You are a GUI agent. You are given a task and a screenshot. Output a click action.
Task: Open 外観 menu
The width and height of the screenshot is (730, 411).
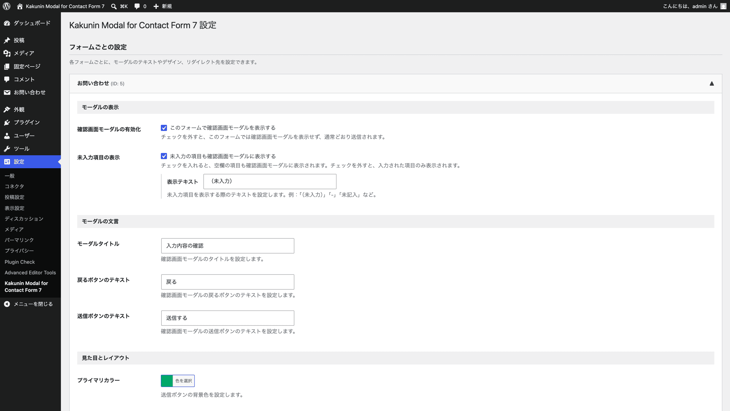pyautogui.click(x=30, y=110)
